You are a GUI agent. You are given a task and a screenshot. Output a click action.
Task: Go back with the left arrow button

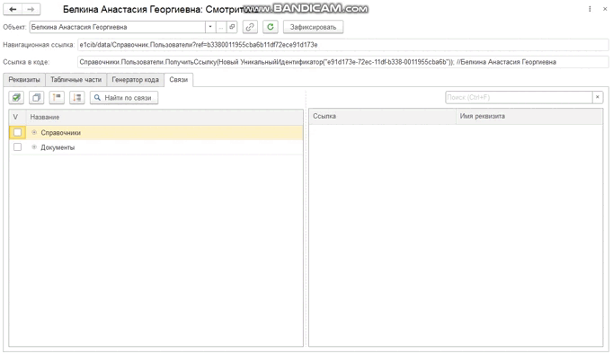pyautogui.click(x=13, y=9)
